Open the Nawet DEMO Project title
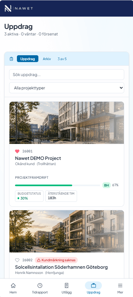Image resolution: width=133 pixels, height=297 pixels. (38, 158)
